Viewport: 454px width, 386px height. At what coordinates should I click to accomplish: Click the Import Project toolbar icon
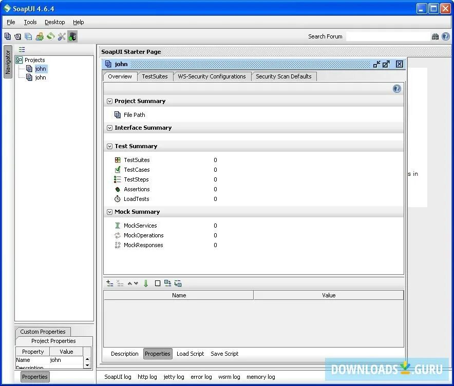tap(17, 36)
